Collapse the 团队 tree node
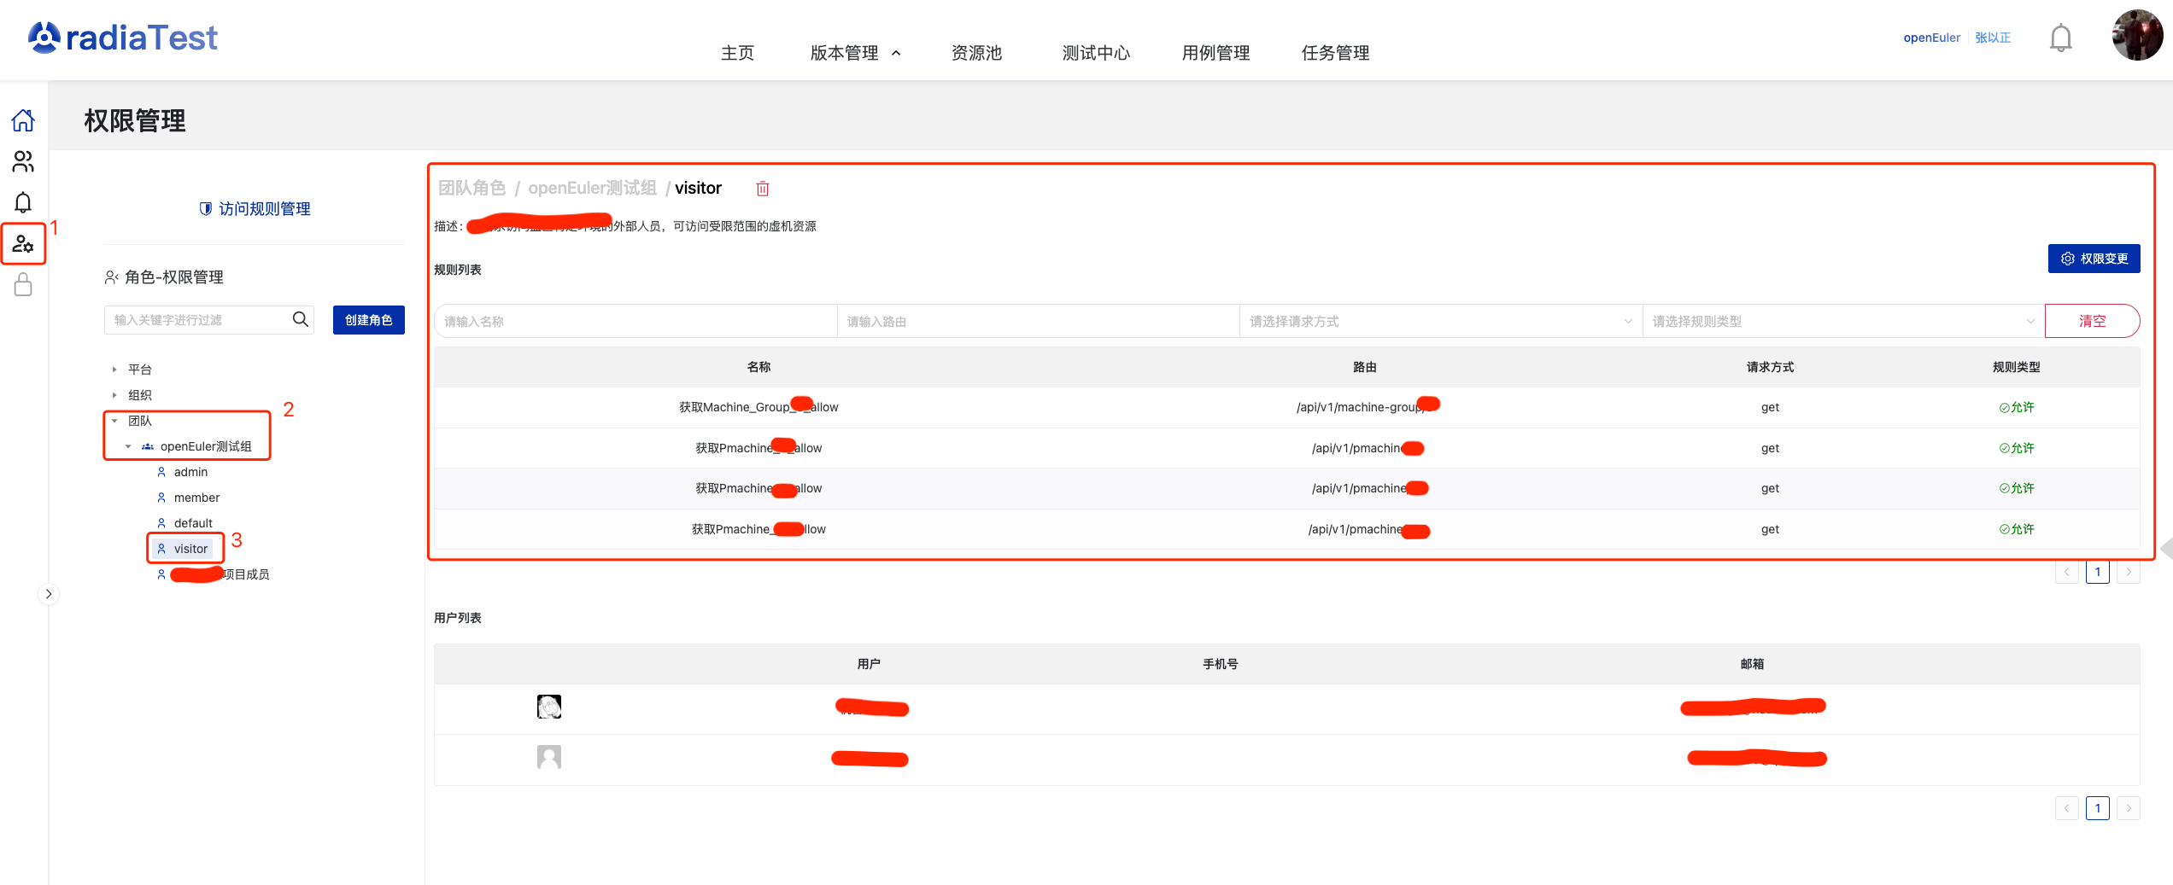Viewport: 2173px width, 885px height. (x=114, y=421)
